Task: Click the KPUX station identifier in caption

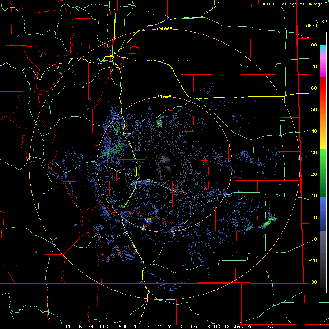Action: point(213,326)
